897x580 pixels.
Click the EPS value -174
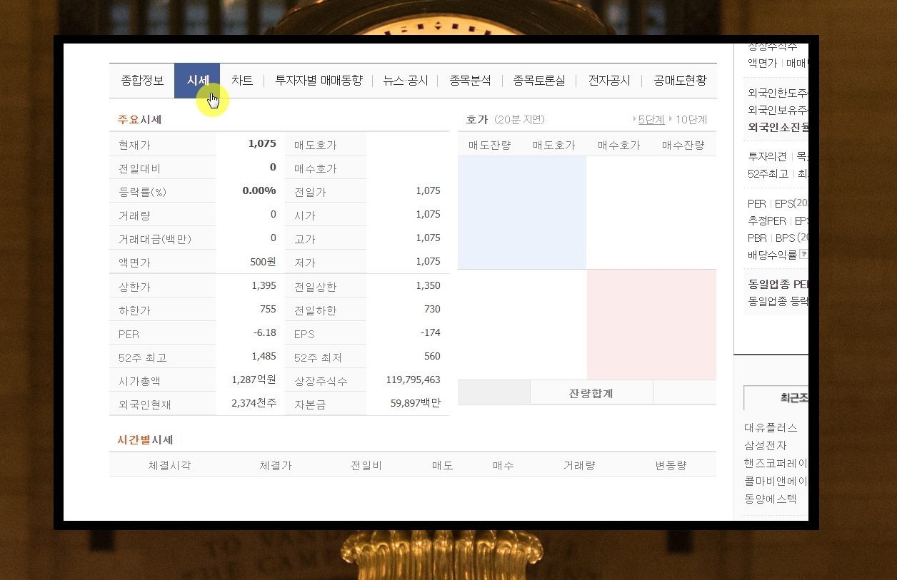(431, 332)
